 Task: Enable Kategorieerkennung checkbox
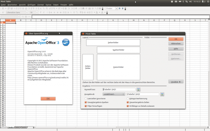coord(128,99)
